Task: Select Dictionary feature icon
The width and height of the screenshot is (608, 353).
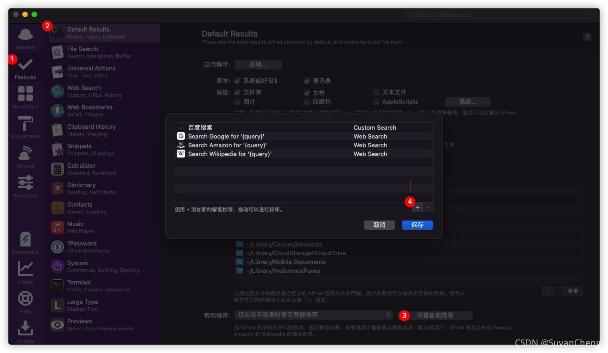Action: point(57,189)
